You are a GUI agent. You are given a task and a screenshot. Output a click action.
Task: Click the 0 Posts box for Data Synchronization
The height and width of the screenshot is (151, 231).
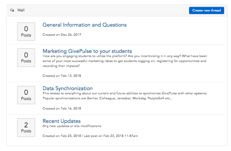(26, 95)
